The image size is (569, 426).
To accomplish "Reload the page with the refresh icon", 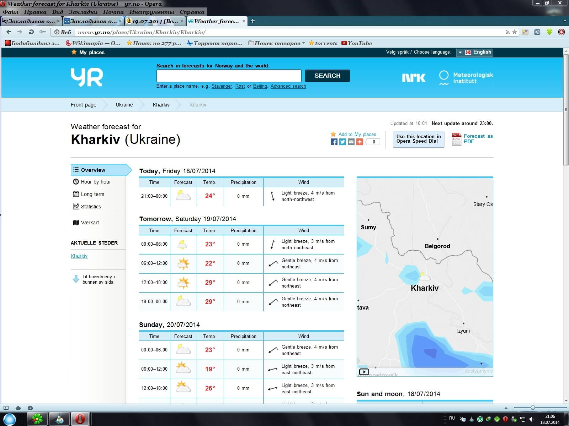I will coord(31,32).
